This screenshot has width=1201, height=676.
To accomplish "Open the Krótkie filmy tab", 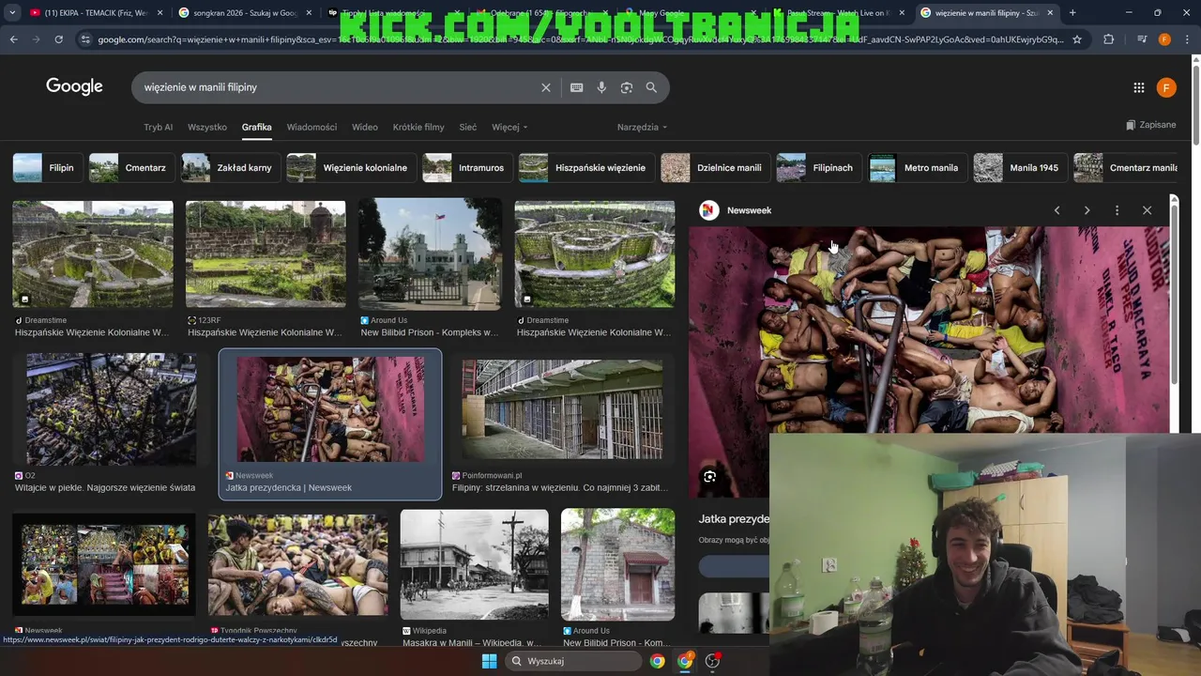I will [418, 127].
